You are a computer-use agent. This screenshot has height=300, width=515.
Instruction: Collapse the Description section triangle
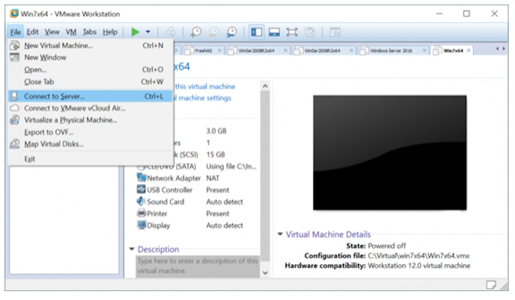(132, 249)
